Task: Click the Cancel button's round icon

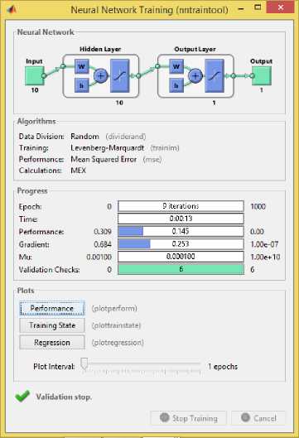Action: point(245,417)
